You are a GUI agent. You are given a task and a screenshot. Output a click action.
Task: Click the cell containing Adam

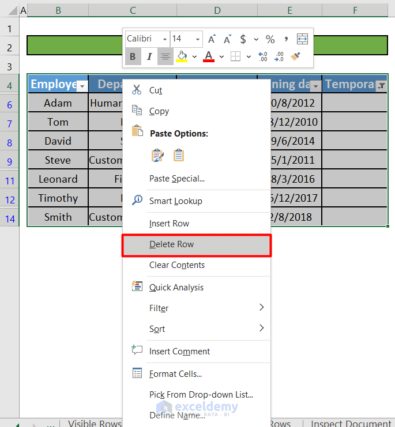point(58,103)
